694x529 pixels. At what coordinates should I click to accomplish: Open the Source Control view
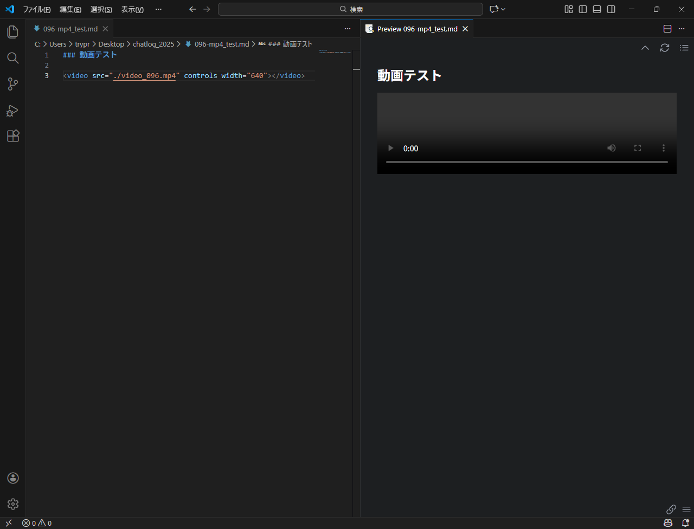(x=12, y=84)
